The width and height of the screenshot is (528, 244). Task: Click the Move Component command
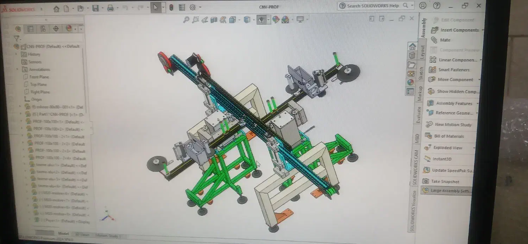(451, 80)
